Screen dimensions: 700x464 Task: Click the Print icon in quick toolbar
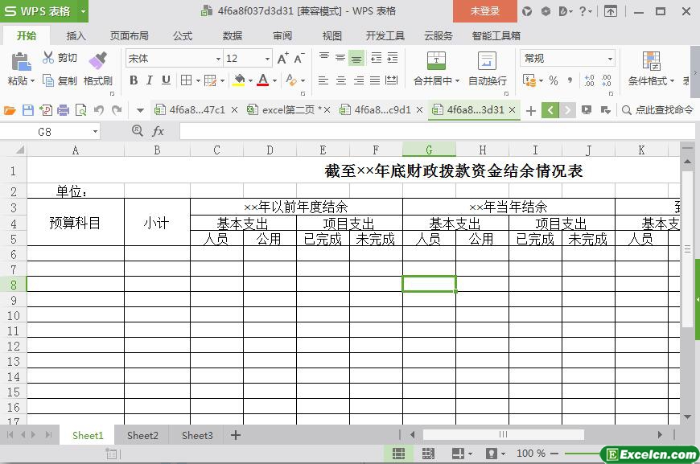click(64, 110)
